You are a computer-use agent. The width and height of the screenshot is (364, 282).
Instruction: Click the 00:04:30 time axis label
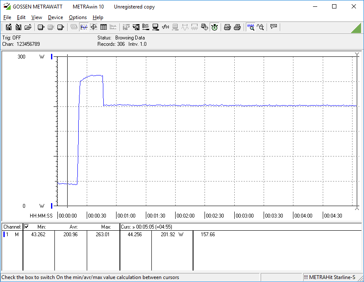(x=333, y=216)
